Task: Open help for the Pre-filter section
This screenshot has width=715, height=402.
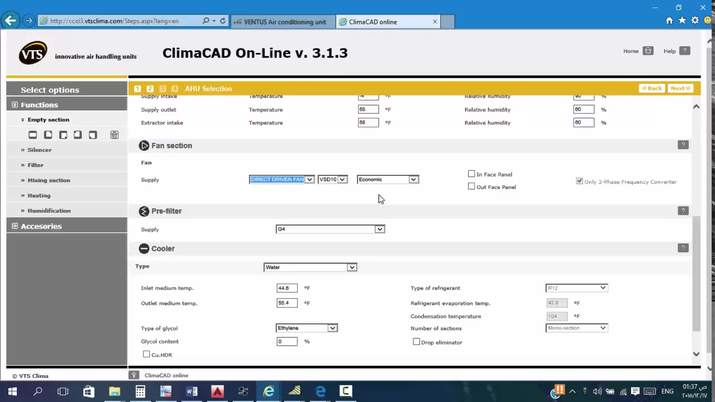Action: [x=683, y=210]
